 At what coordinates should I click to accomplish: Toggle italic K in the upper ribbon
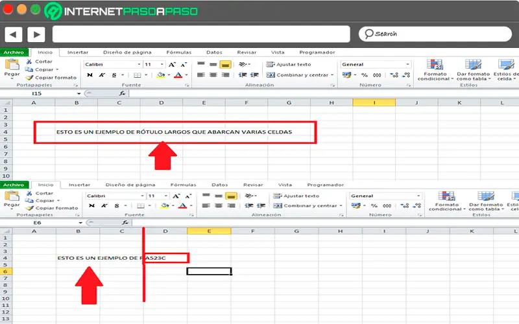pyautogui.click(x=102, y=75)
